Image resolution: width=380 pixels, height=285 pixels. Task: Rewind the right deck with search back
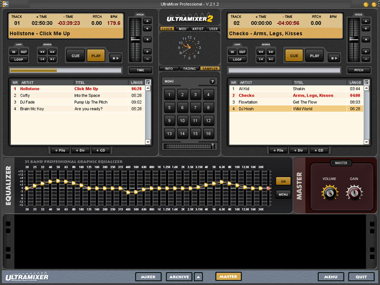261,52
